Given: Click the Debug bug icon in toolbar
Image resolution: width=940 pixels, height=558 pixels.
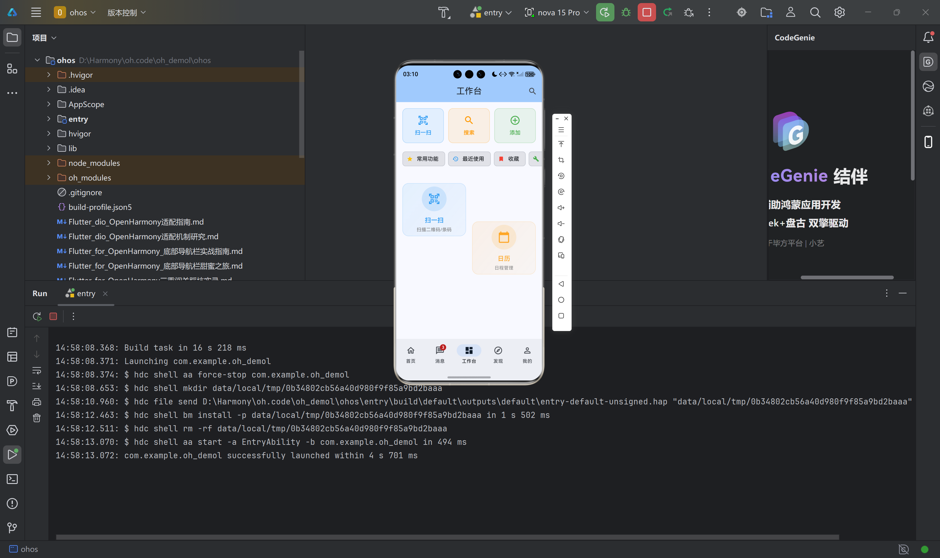Looking at the screenshot, I should point(626,13).
